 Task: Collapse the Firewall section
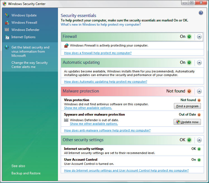(199, 36)
